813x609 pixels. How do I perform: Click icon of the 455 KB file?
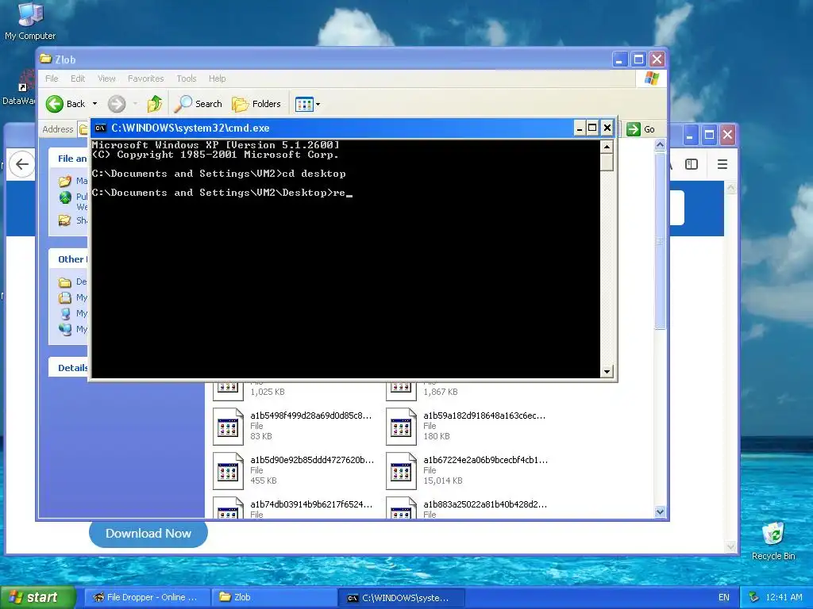click(x=228, y=471)
